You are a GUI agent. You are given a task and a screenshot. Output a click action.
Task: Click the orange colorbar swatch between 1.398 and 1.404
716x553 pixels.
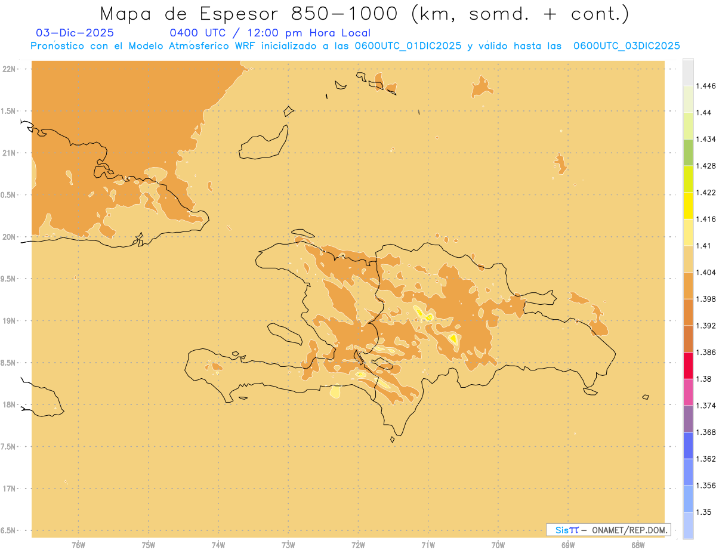(688, 285)
